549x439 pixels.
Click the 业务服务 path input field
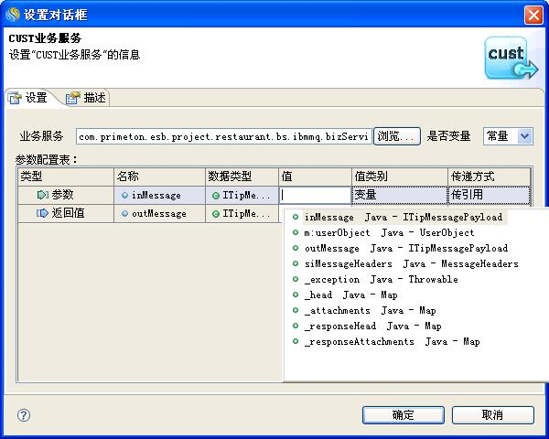(224, 136)
